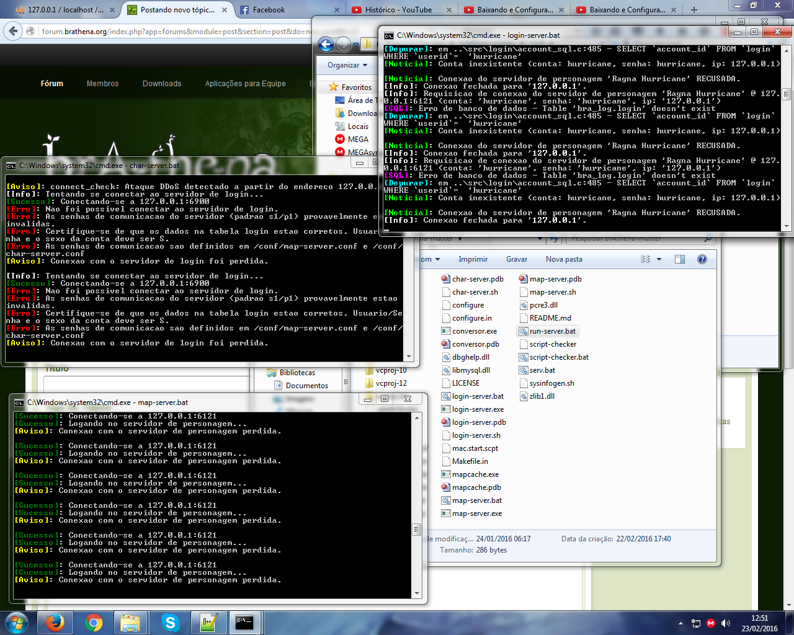The width and height of the screenshot is (794, 635).
Task: Select vcproj-10 folder
Action: [386, 370]
